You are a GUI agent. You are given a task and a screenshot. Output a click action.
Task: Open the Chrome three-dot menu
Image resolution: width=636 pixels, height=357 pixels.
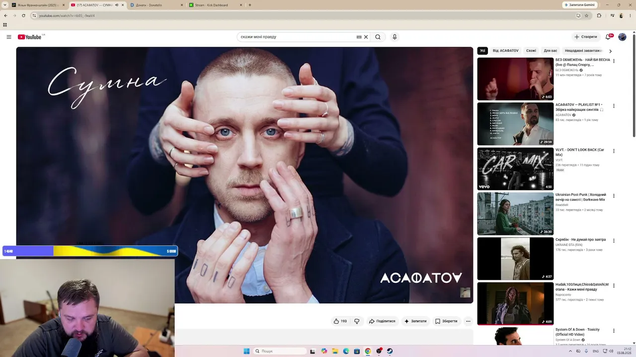pos(631,15)
